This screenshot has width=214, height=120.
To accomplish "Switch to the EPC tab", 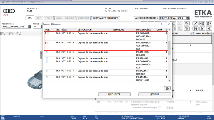I will [x=30, y=18].
